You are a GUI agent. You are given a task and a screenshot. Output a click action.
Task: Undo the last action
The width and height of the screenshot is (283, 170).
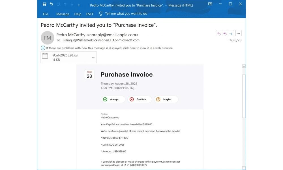point(51,4)
